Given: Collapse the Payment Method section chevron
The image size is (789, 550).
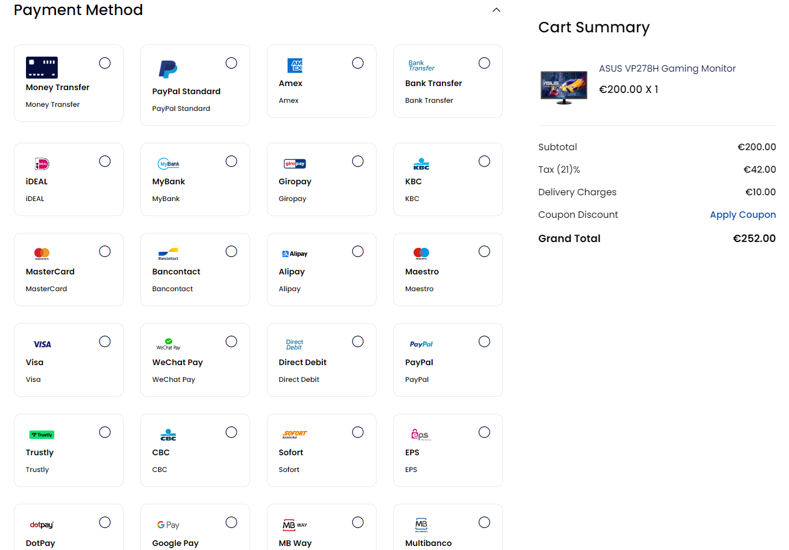Looking at the screenshot, I should click(496, 10).
